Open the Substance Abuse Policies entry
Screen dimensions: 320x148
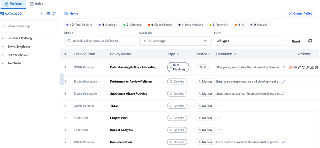[128, 94]
